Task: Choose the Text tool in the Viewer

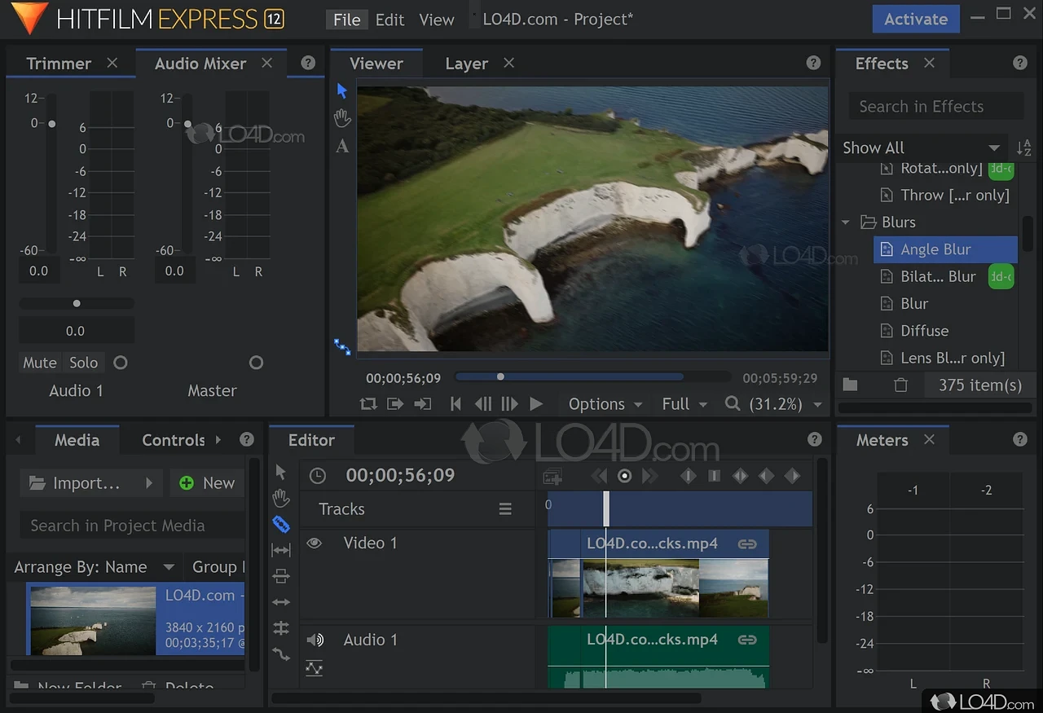Action: (x=342, y=147)
